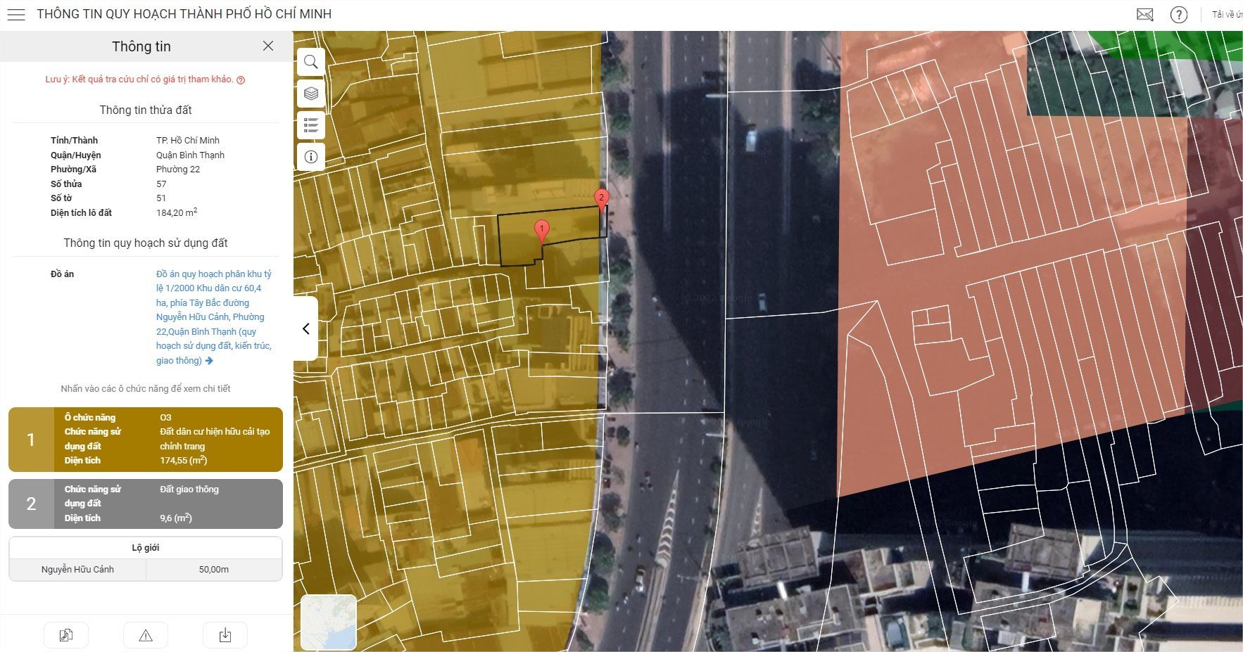
Task: Click the 'Số tờ' value 51
Action: [161, 198]
